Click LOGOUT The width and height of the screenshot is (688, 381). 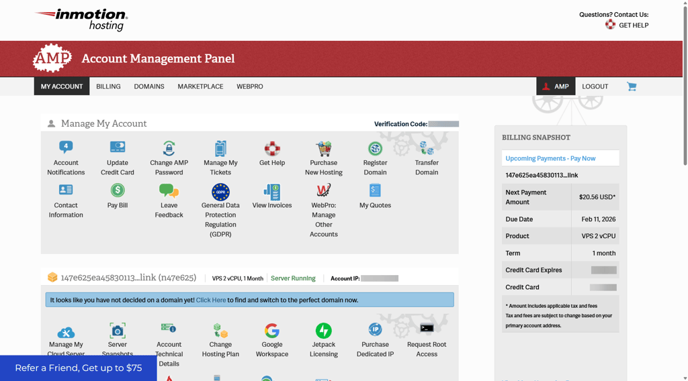point(595,87)
